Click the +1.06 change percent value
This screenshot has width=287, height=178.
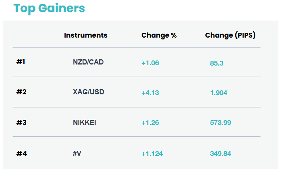pos(150,63)
